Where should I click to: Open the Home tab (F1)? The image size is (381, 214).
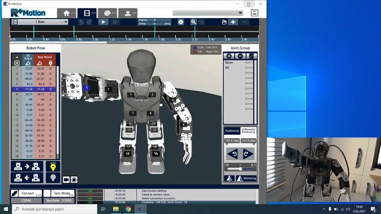67,13
